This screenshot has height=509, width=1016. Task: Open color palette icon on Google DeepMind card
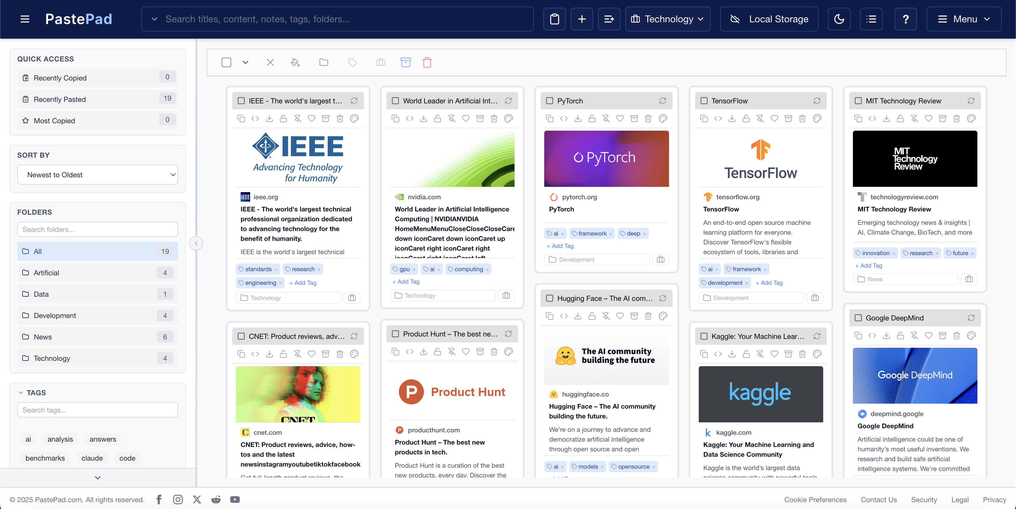[x=971, y=336]
